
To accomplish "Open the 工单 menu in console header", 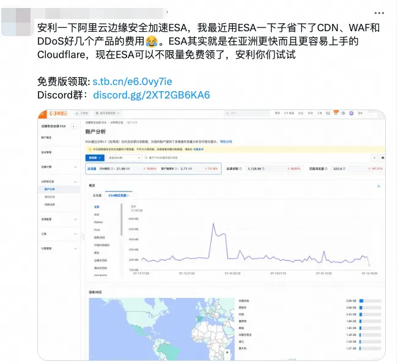I will [320, 113].
